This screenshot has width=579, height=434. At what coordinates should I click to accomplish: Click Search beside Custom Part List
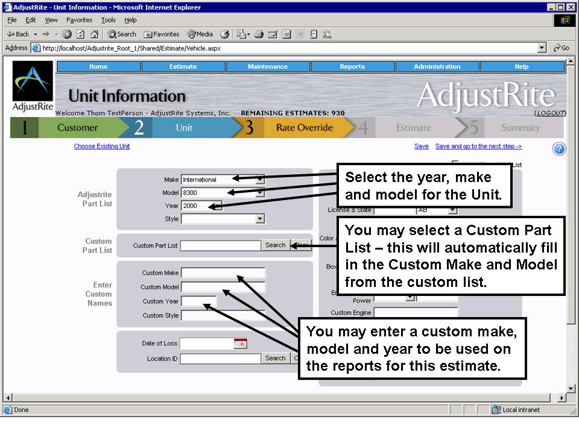[x=276, y=245]
